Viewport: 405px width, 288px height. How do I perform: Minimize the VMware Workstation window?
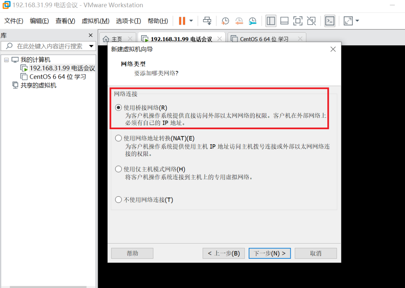point(392,5)
